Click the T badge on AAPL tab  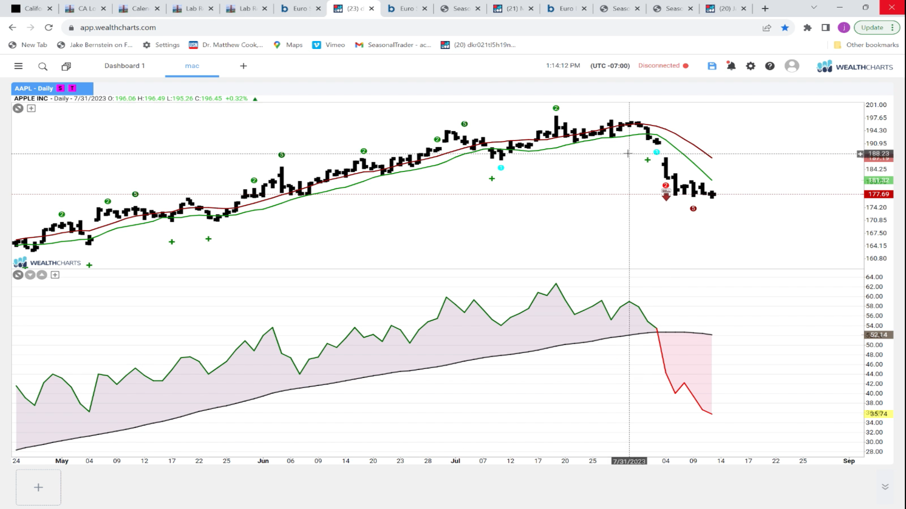click(x=72, y=88)
